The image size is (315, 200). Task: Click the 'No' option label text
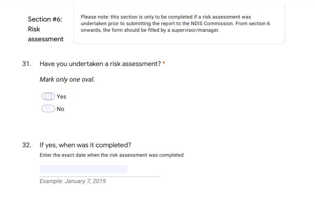[61, 109]
